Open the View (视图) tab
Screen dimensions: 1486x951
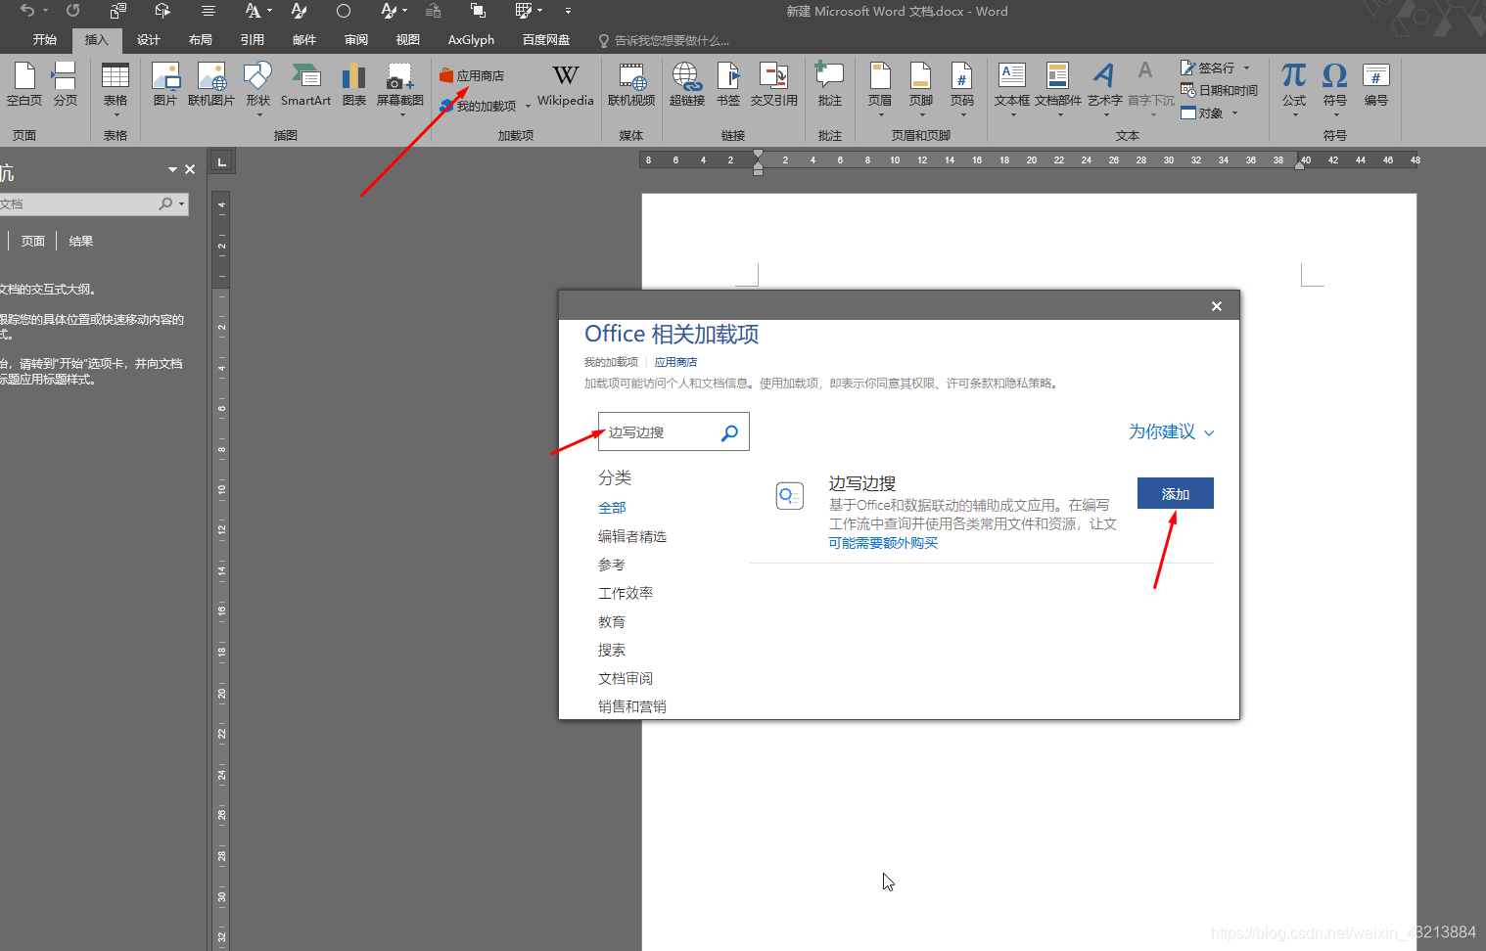[408, 40]
